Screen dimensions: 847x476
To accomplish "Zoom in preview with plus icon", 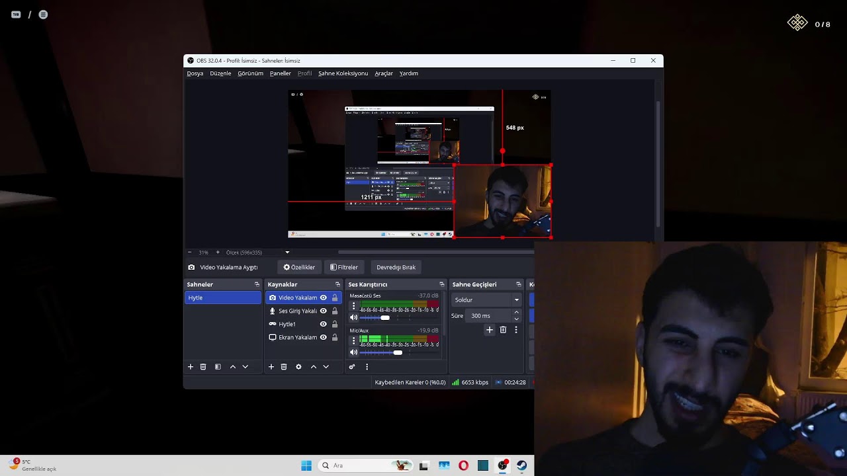I will tap(218, 253).
